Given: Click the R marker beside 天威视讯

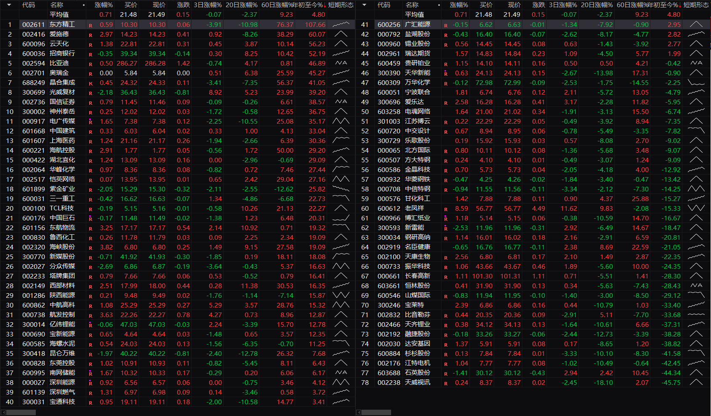Looking at the screenshot, I should point(446,384).
